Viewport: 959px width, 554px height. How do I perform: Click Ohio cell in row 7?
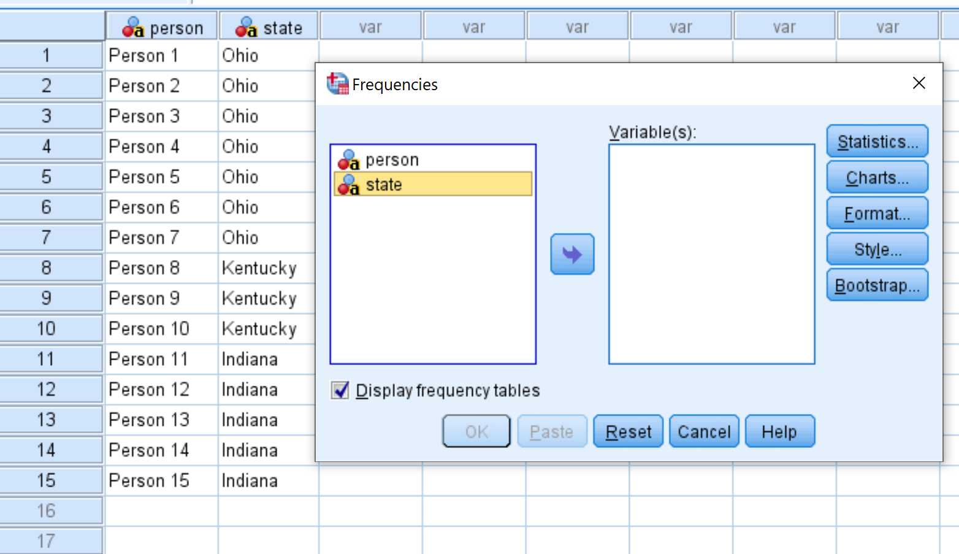coord(267,237)
